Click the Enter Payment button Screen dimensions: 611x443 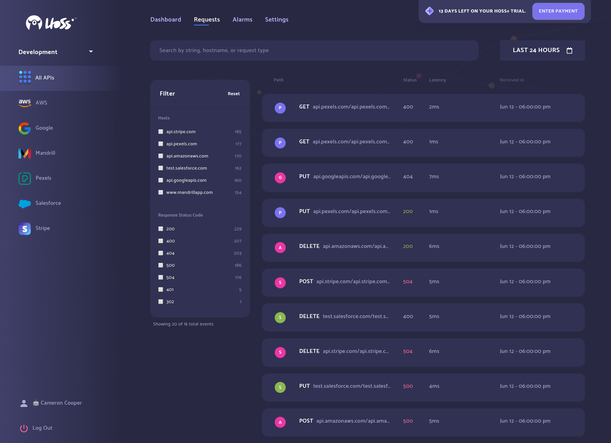coord(558,11)
